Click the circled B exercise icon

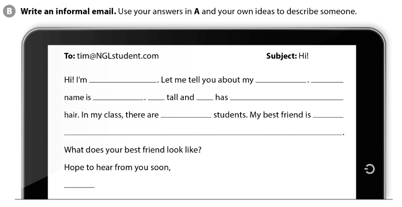pos(10,10)
